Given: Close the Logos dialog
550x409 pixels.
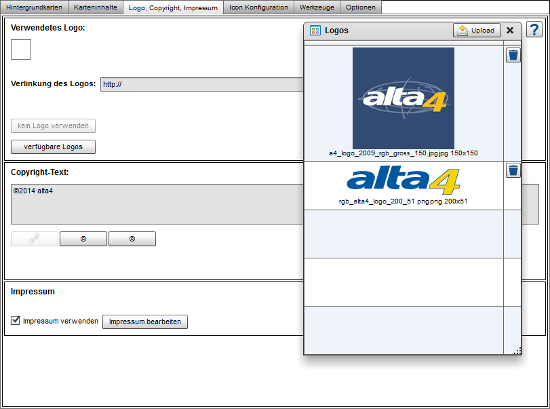Looking at the screenshot, I should pos(510,31).
